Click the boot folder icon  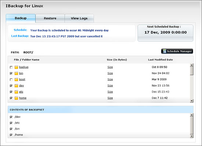click(16, 80)
